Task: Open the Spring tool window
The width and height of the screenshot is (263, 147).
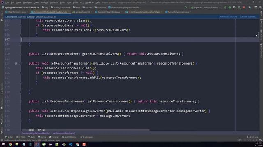Action: pyautogui.click(x=42, y=137)
